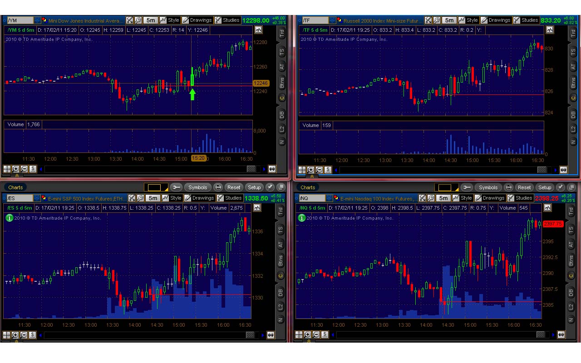Click the Symbols button in the right Charts bar

(488, 187)
